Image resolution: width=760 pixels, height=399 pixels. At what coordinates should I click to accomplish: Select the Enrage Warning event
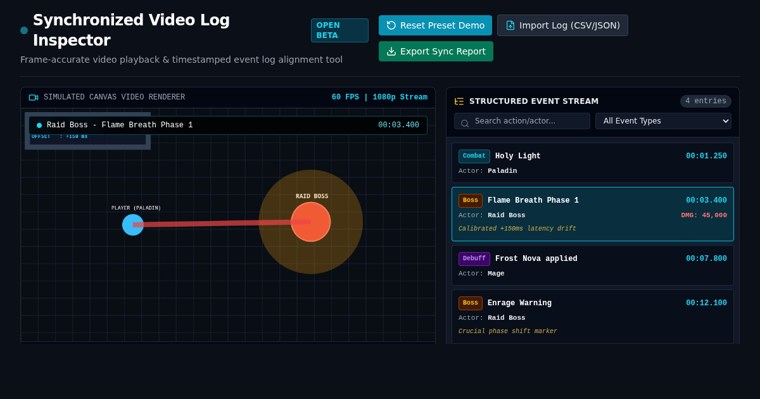pyautogui.click(x=592, y=317)
